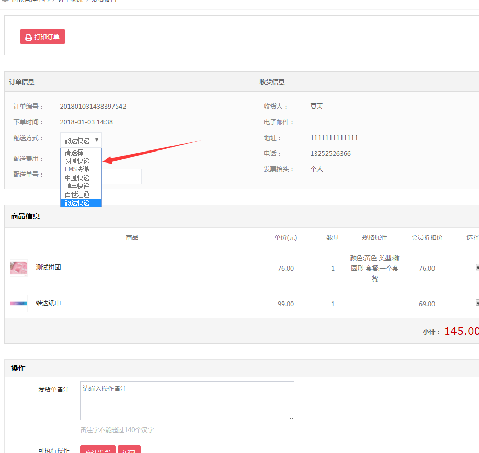
Task: Open the 配送方式 dropdown showing 韵达快递
Action: tap(81, 140)
